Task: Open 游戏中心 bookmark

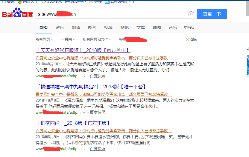Action: [x=75, y=1]
